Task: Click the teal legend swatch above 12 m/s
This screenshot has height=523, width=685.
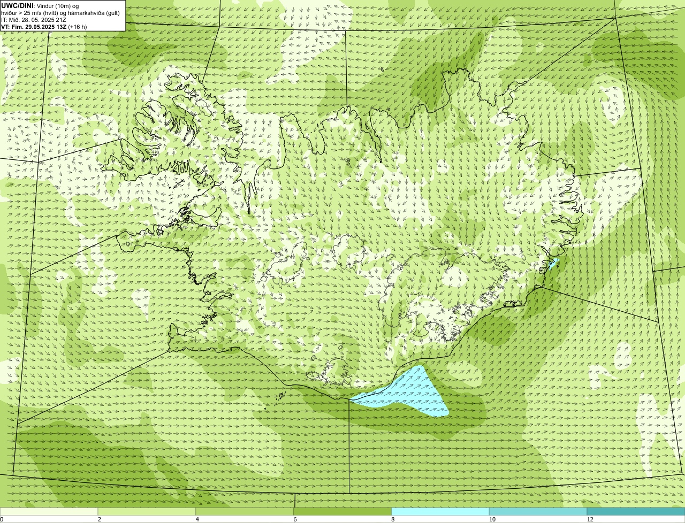Action: [x=636, y=512]
